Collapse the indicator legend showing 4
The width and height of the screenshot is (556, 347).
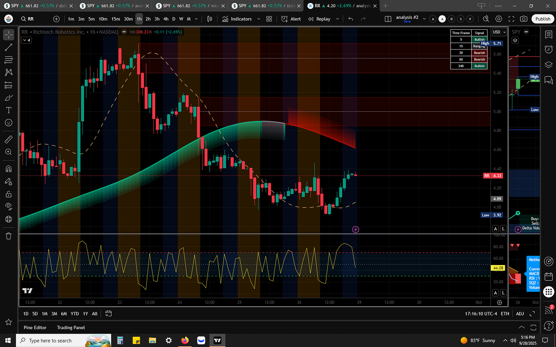tap(27, 40)
